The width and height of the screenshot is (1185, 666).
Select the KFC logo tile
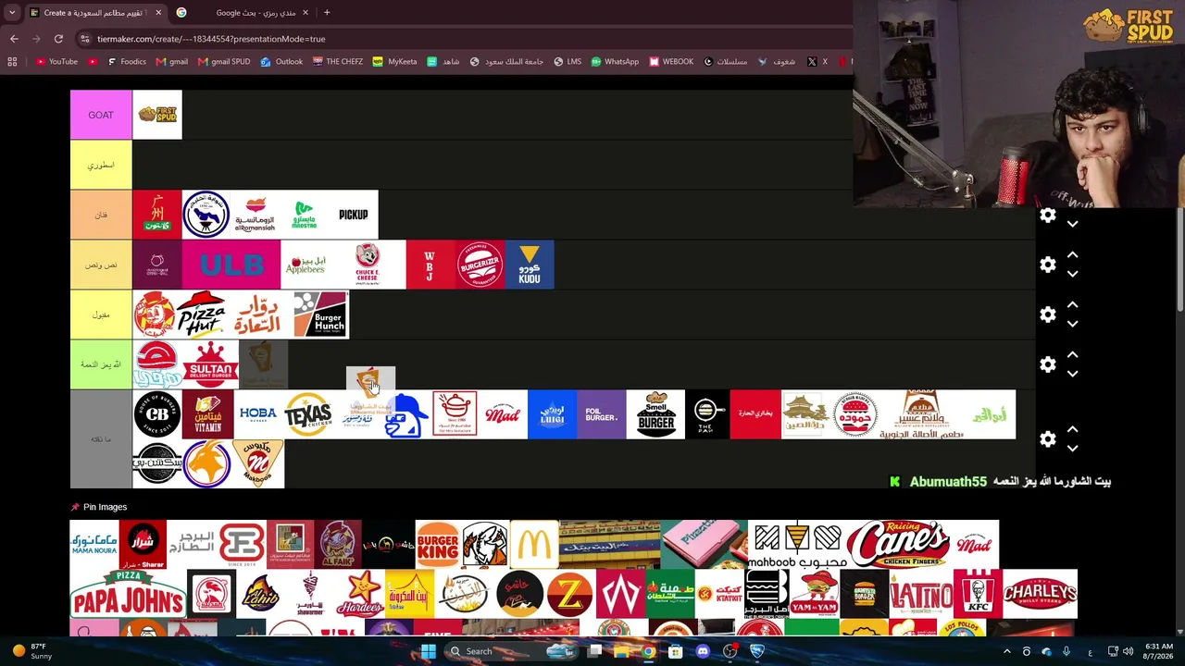pyautogui.click(x=978, y=594)
